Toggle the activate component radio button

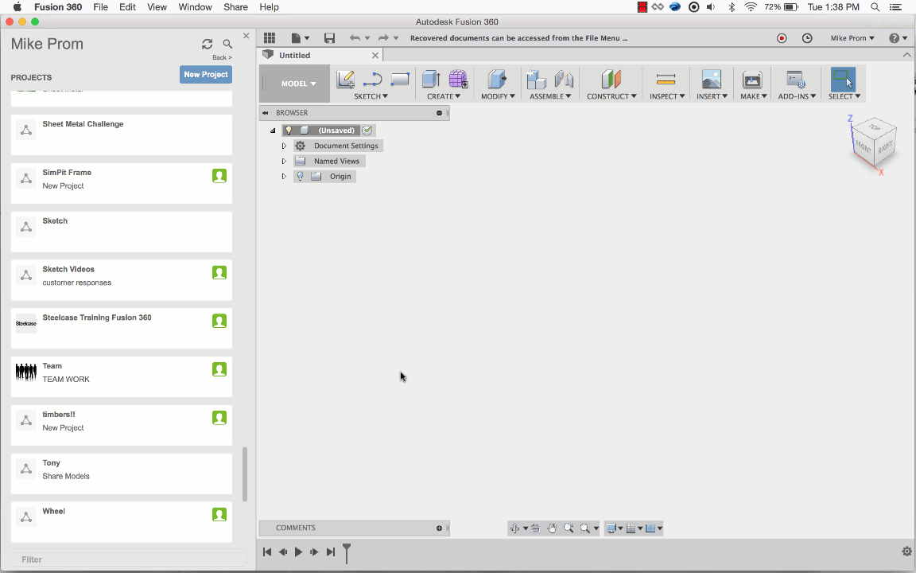pos(367,131)
